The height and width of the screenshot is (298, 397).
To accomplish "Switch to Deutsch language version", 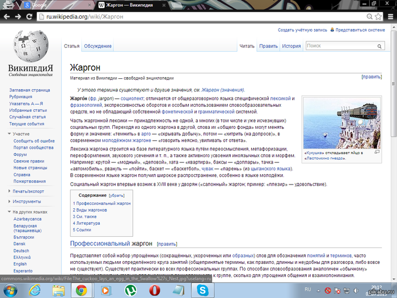I will point(22,251).
